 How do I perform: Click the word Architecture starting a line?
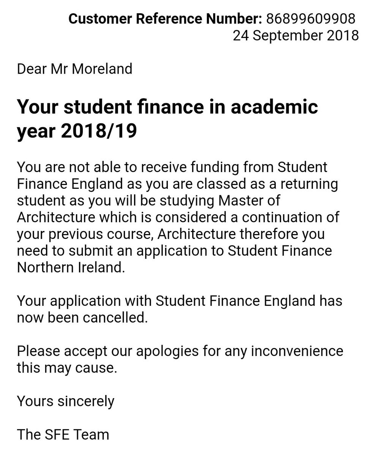pos(56,217)
